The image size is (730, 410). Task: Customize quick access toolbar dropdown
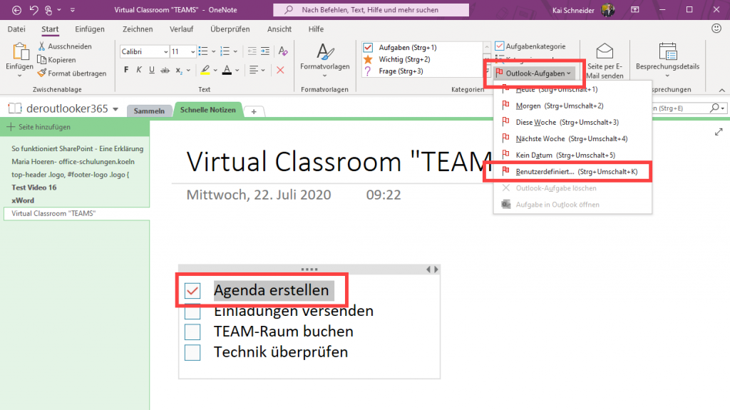73,10
